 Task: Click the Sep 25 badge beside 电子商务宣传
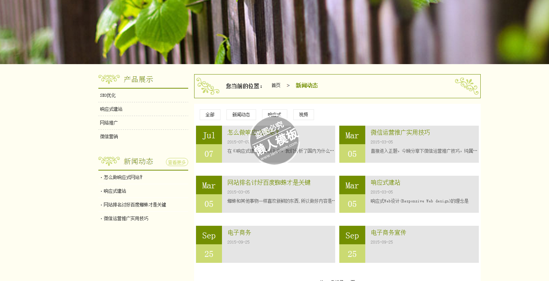point(352,244)
